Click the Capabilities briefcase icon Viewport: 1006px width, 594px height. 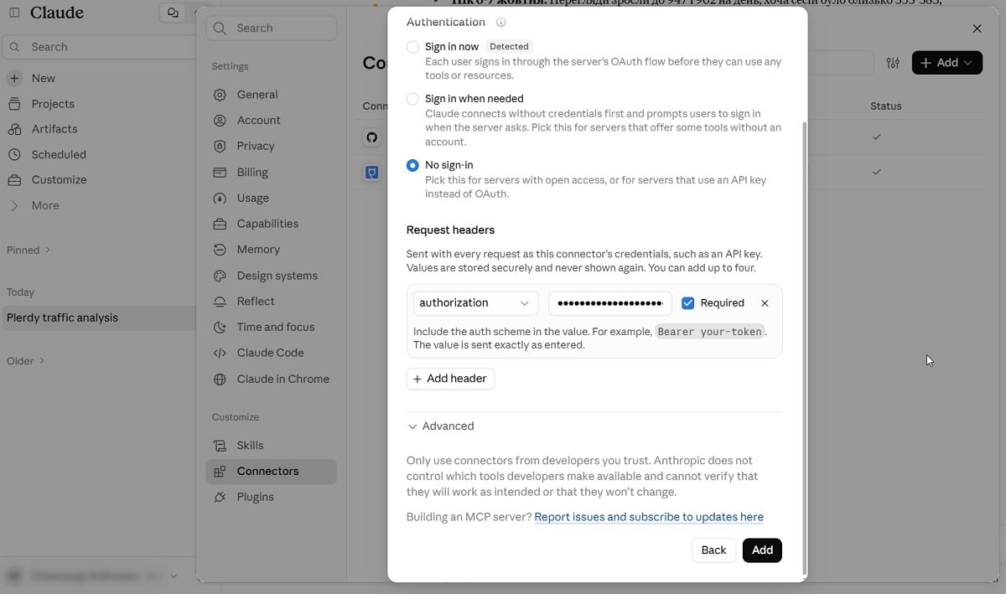coord(220,224)
